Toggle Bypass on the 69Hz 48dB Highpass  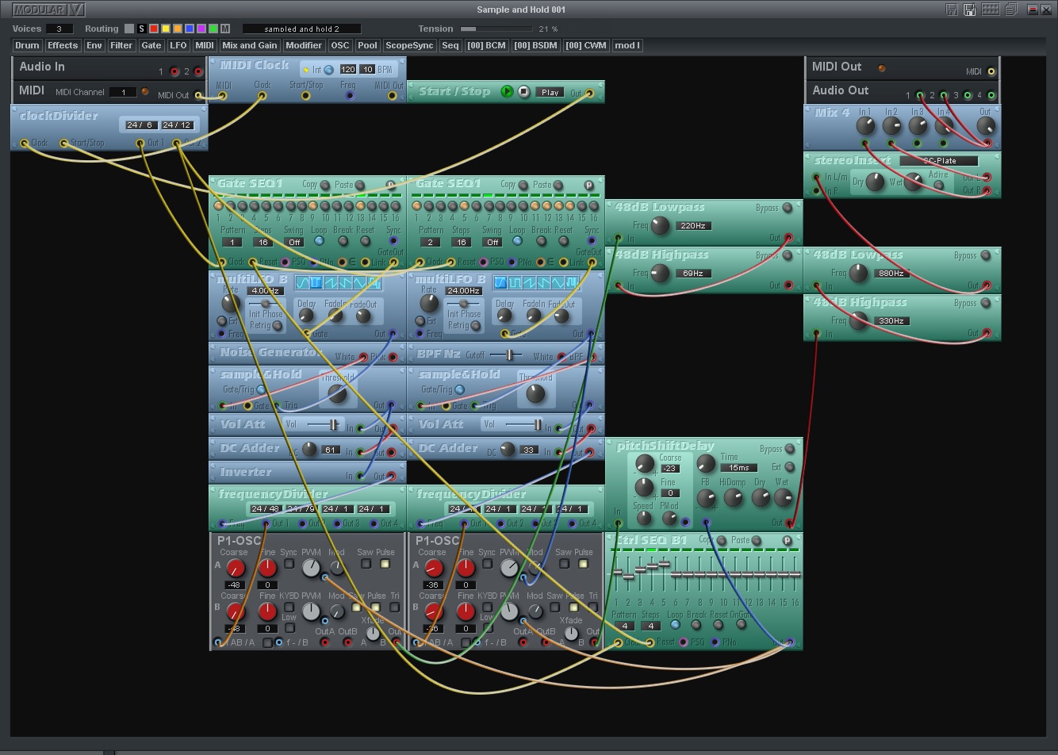pos(788,255)
